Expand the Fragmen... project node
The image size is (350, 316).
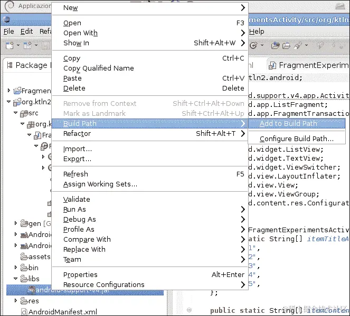[x=8, y=91]
